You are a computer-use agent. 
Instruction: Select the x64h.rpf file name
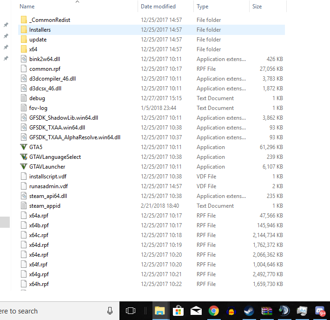pyautogui.click(x=39, y=284)
